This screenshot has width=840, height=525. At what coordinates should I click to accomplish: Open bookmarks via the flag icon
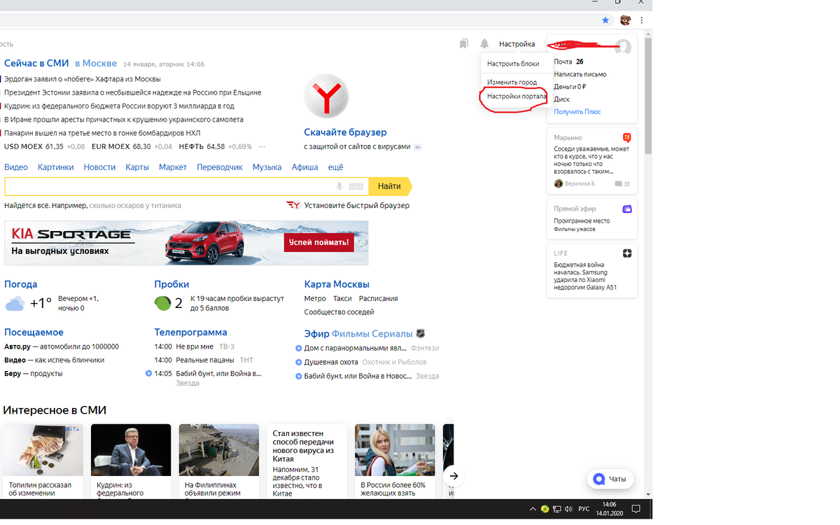click(x=463, y=43)
